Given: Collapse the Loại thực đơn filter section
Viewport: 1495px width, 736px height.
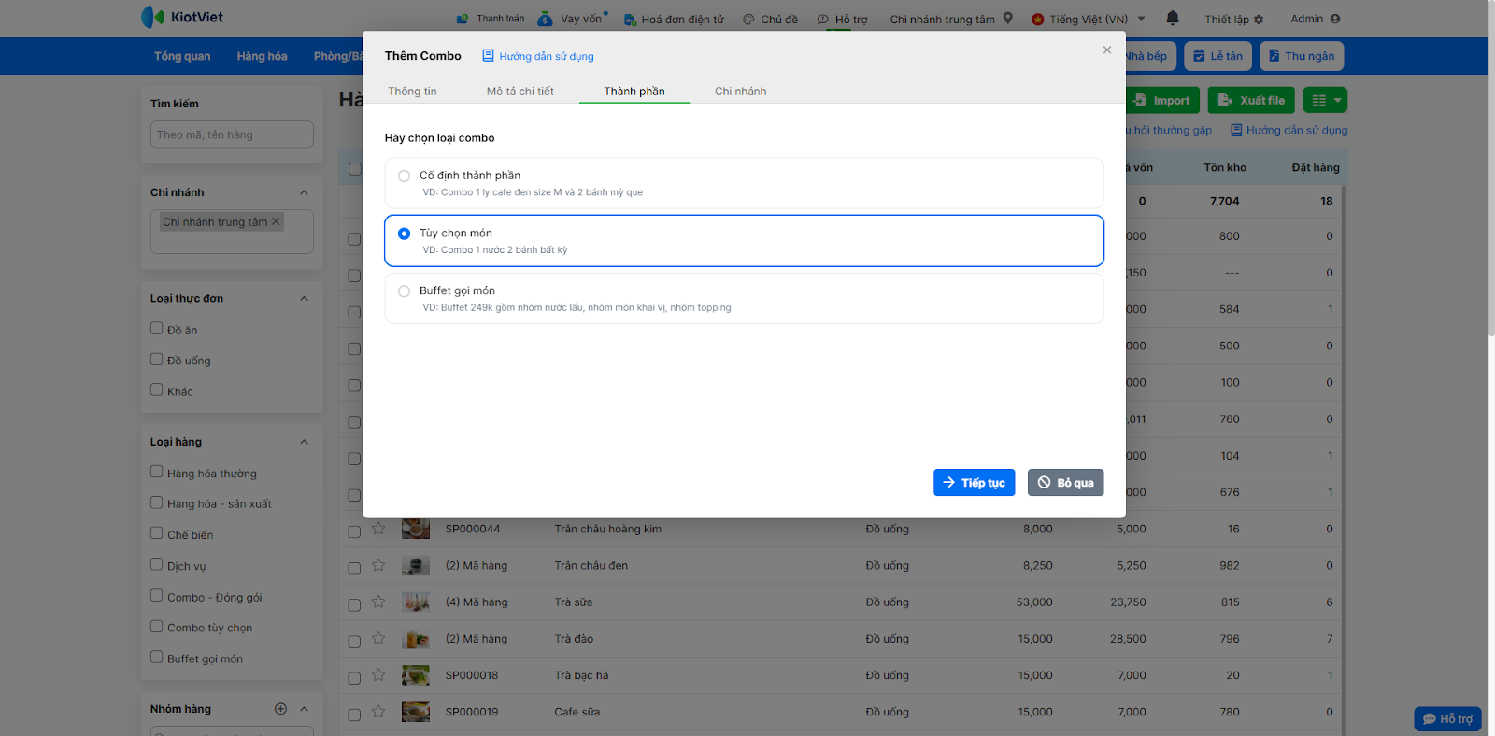Looking at the screenshot, I should 304,299.
